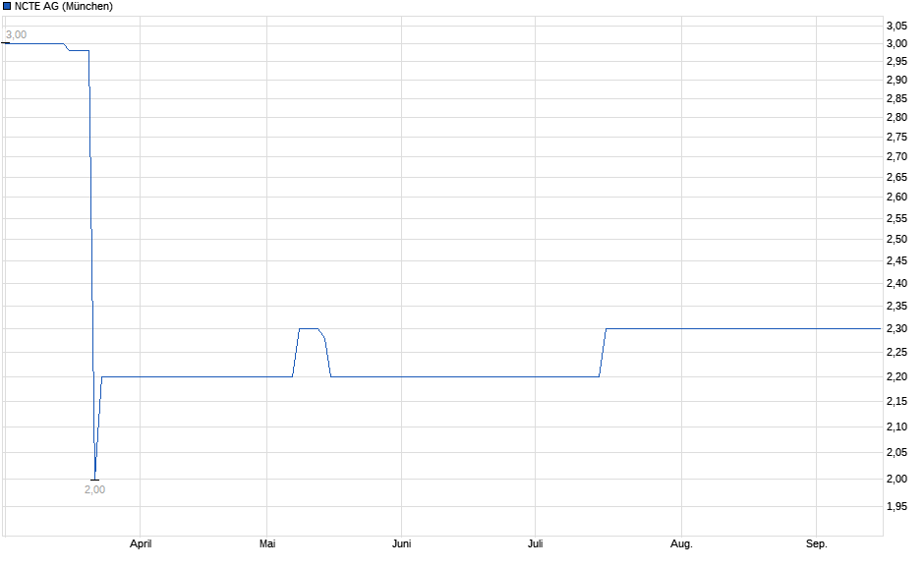
Task: Click the 2,75 y-axis value
Action: tap(896, 138)
